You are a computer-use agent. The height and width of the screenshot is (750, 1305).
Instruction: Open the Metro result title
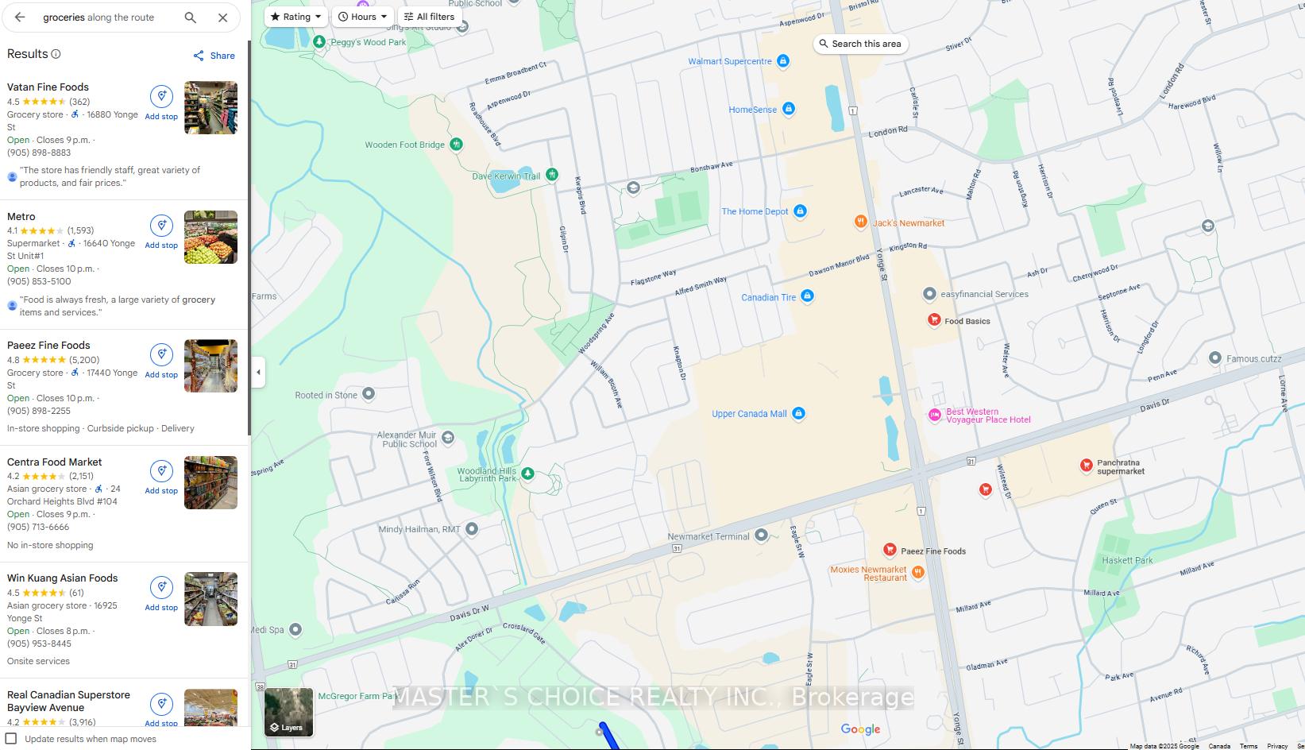coord(21,217)
